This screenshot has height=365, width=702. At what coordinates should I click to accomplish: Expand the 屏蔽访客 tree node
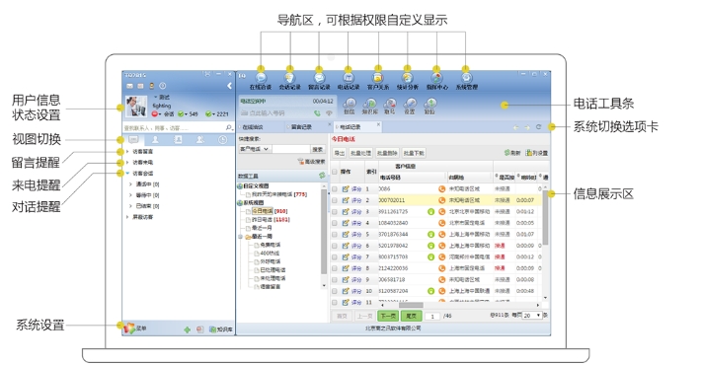click(127, 217)
